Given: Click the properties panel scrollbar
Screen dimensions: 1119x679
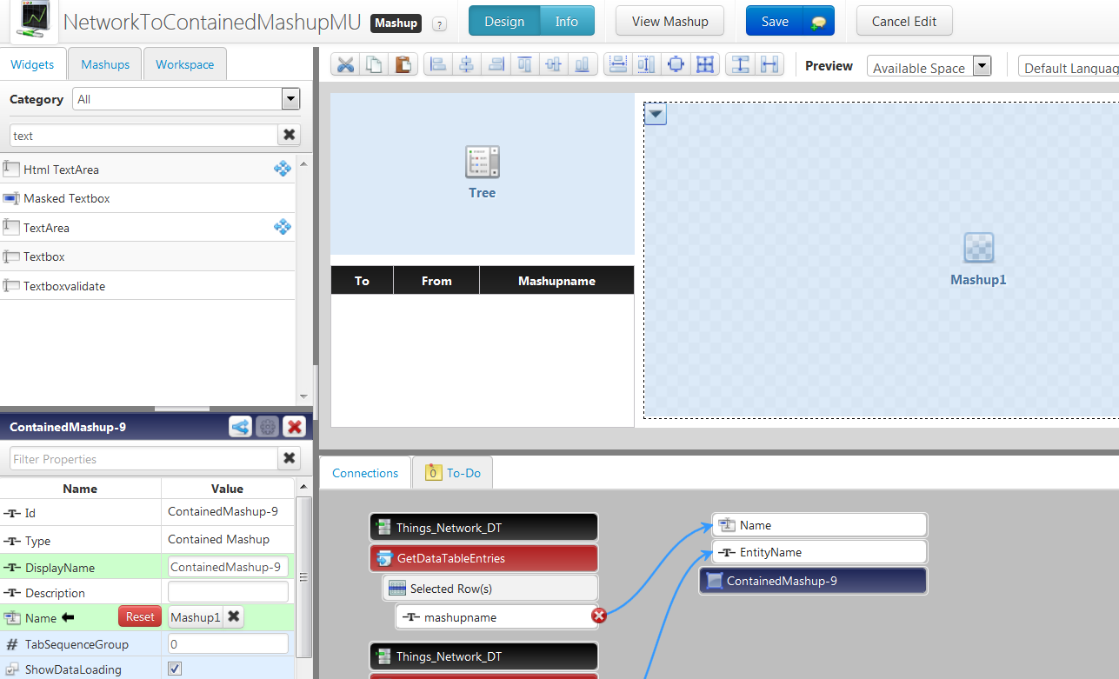Looking at the screenshot, I should tap(303, 577).
